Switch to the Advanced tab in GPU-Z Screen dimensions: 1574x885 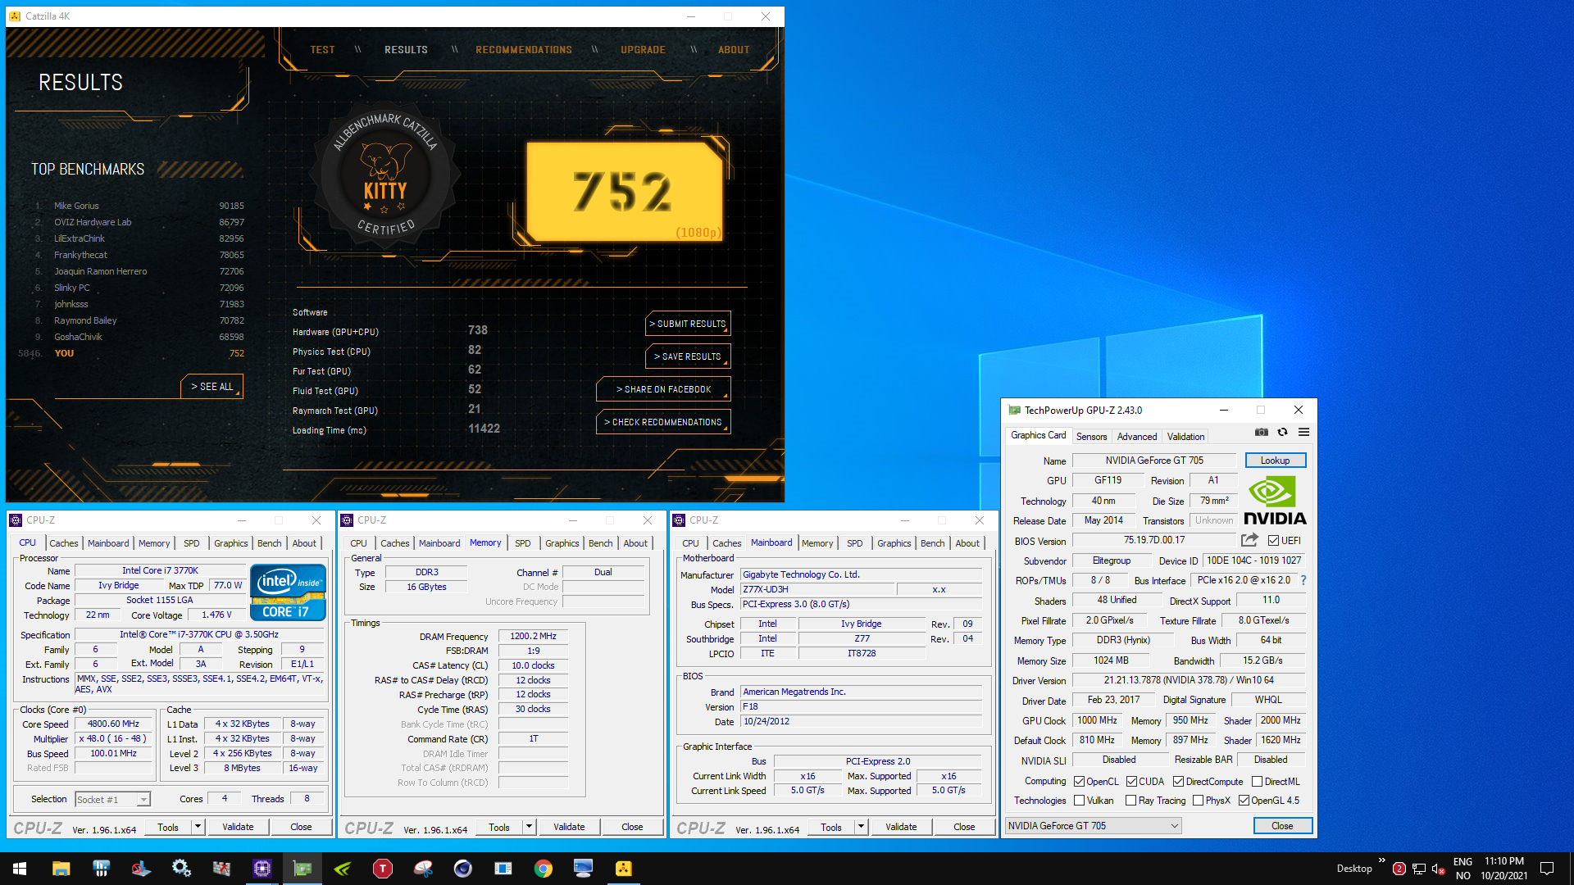(1137, 437)
